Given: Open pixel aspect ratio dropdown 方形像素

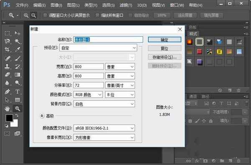Looking at the screenshot, I should 104,137.
